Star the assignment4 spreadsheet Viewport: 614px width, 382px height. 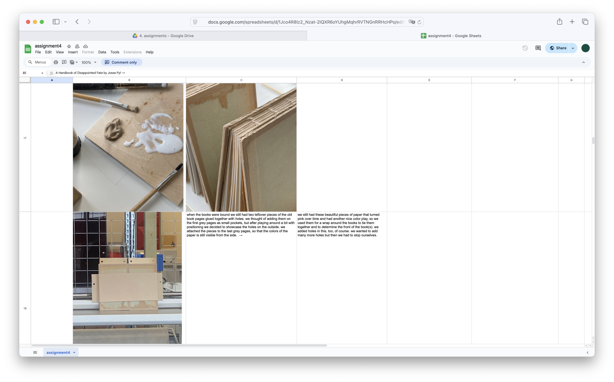[69, 46]
